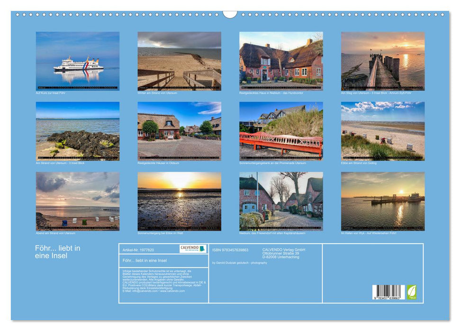Screen dimensions: 460x331
Task: Click the CALVENDO Verlag GmbH address
Action: coord(284,253)
